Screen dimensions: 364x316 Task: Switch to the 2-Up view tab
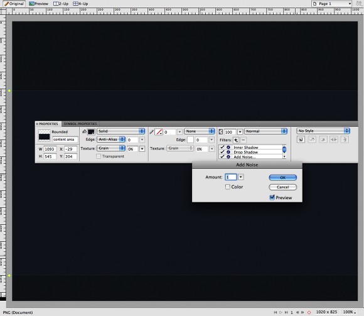click(61, 4)
